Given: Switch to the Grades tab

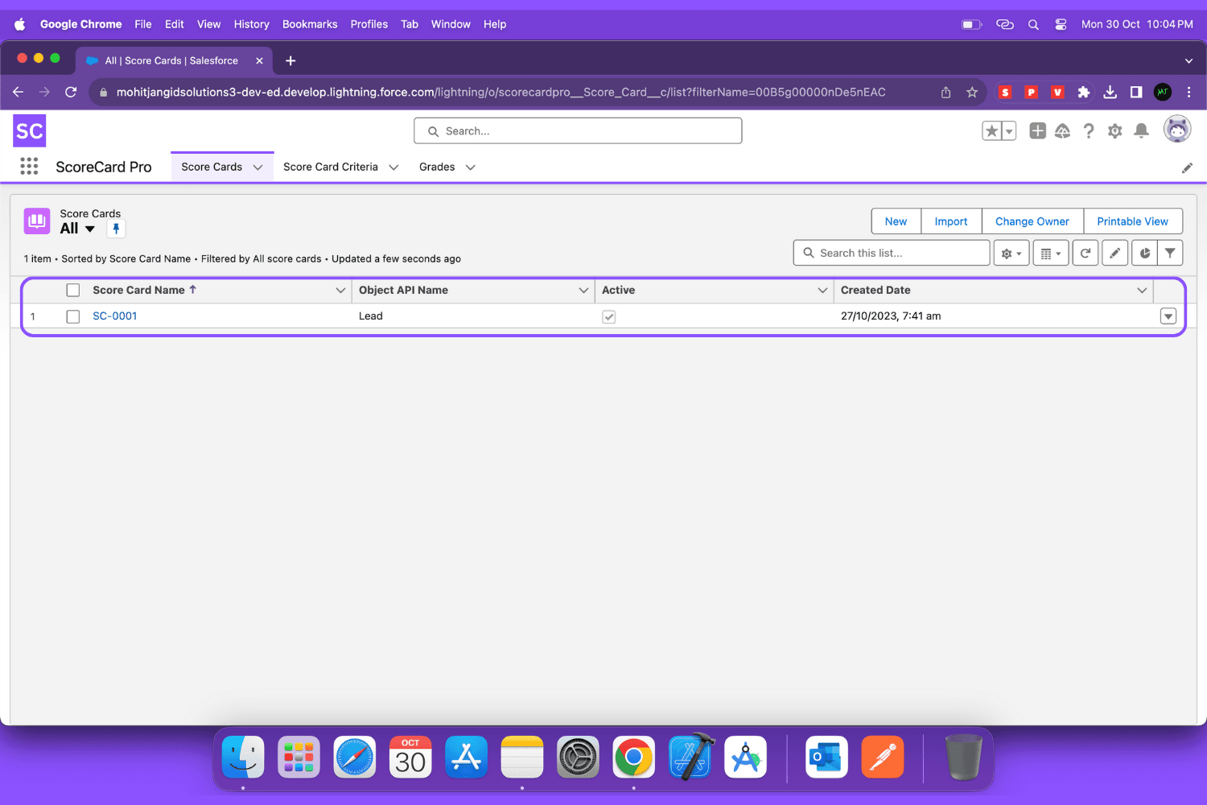Looking at the screenshot, I should coord(437,167).
